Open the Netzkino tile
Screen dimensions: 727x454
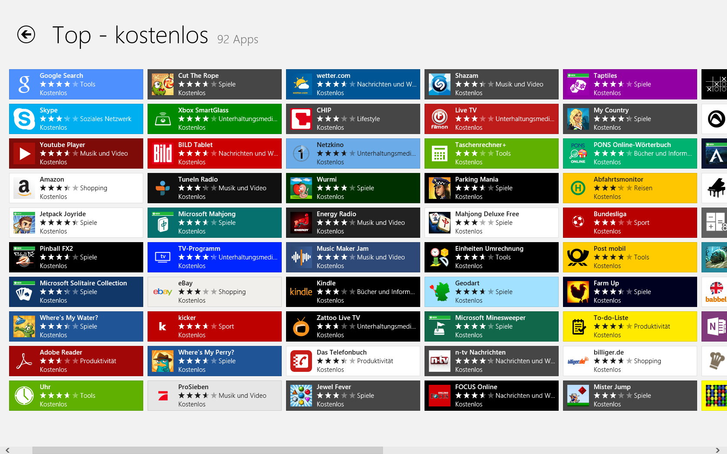coord(353,153)
